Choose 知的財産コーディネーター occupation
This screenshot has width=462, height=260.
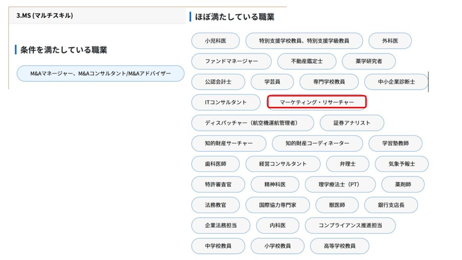(x=317, y=144)
